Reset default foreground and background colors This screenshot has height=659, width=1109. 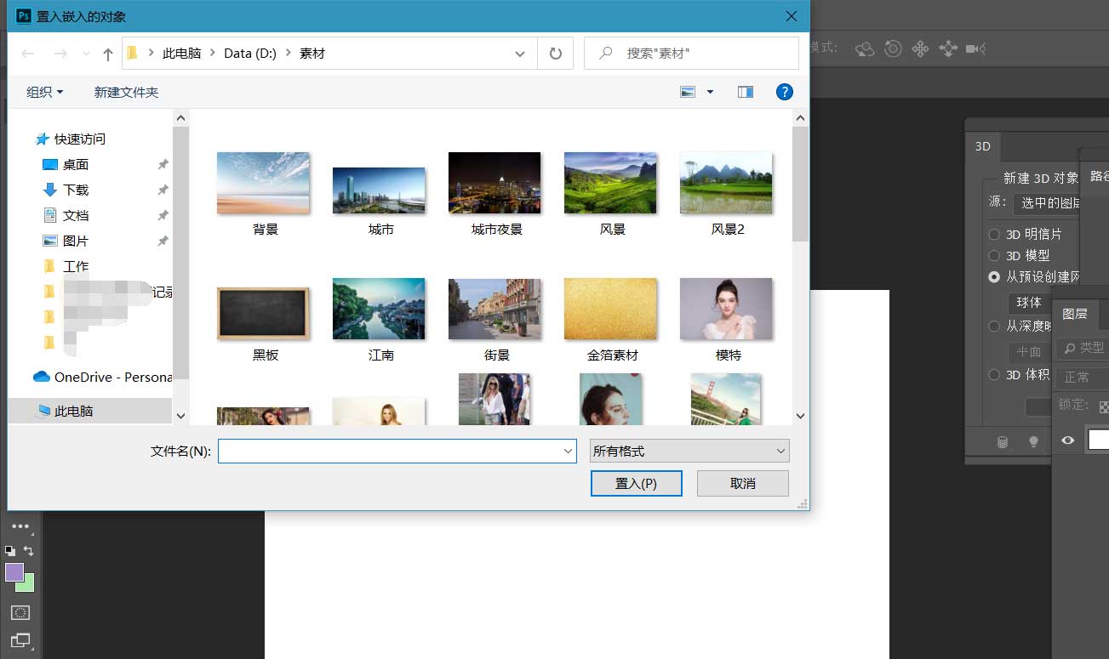tap(10, 550)
